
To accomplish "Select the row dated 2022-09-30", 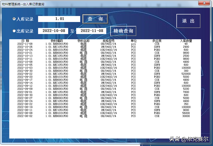I will coord(105,71).
